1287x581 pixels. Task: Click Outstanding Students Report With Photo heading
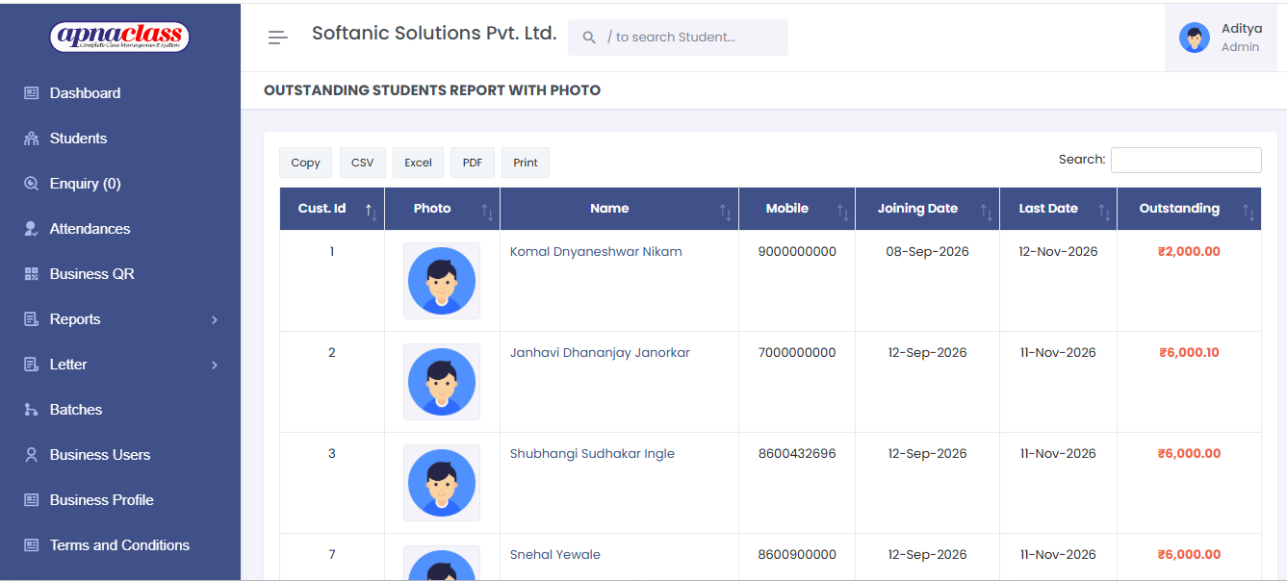(432, 90)
